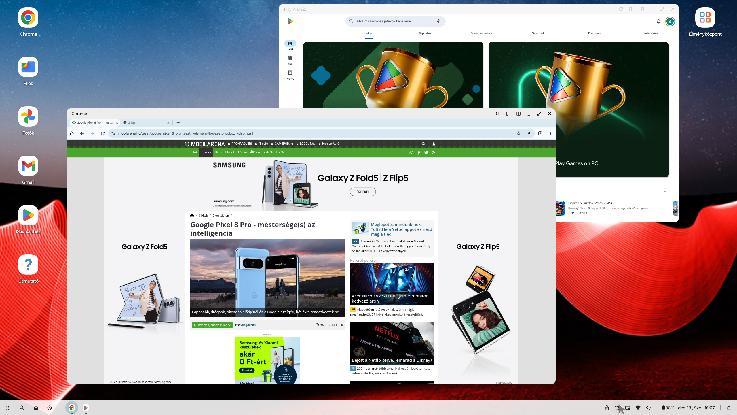Image resolution: width=737 pixels, height=415 pixels.
Task: Open the taskbar search icon
Action: [x=22, y=408]
